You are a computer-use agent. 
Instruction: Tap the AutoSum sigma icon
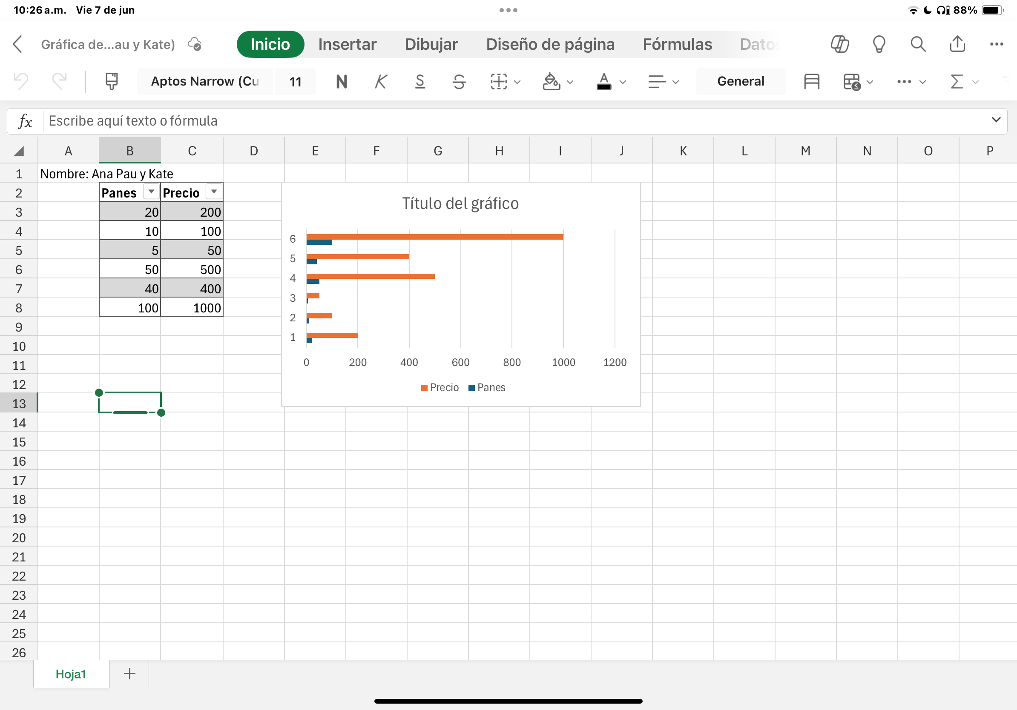pyautogui.click(x=957, y=81)
